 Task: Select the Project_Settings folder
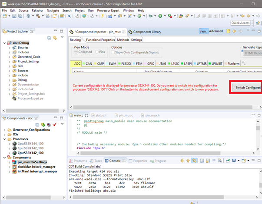[x=28, y=62]
